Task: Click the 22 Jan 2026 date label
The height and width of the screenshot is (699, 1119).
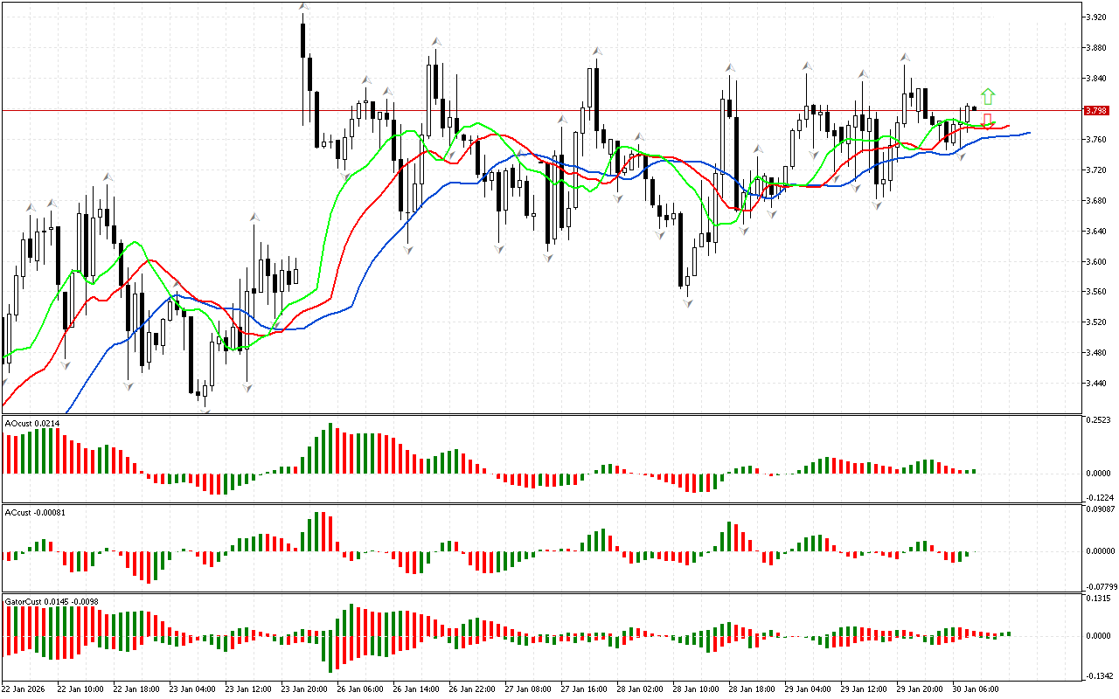Action: coord(24,689)
